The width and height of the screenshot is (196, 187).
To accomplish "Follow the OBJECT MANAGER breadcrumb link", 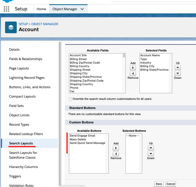I will pyautogui.click(x=45, y=24).
